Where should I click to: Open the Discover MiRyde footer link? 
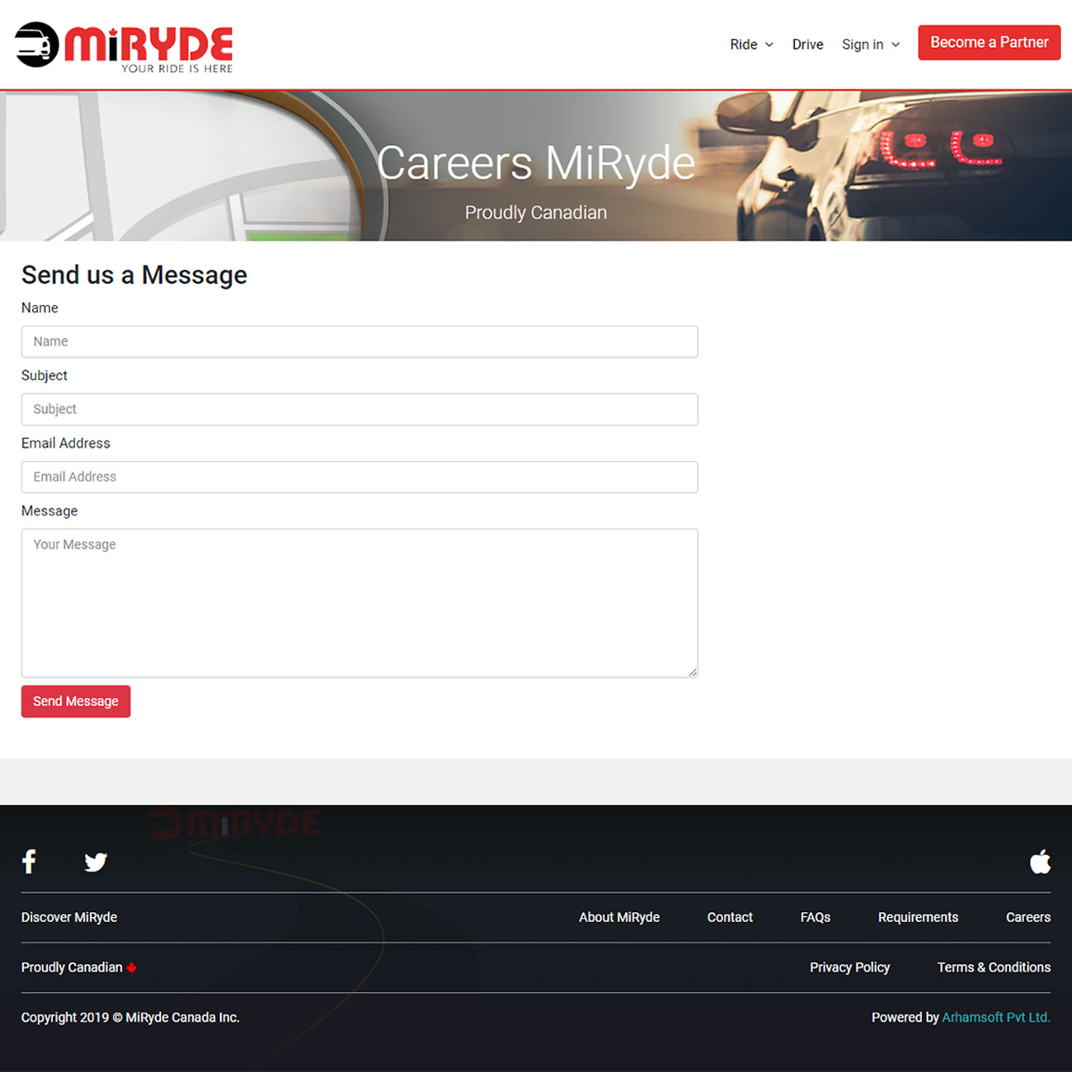(69, 917)
